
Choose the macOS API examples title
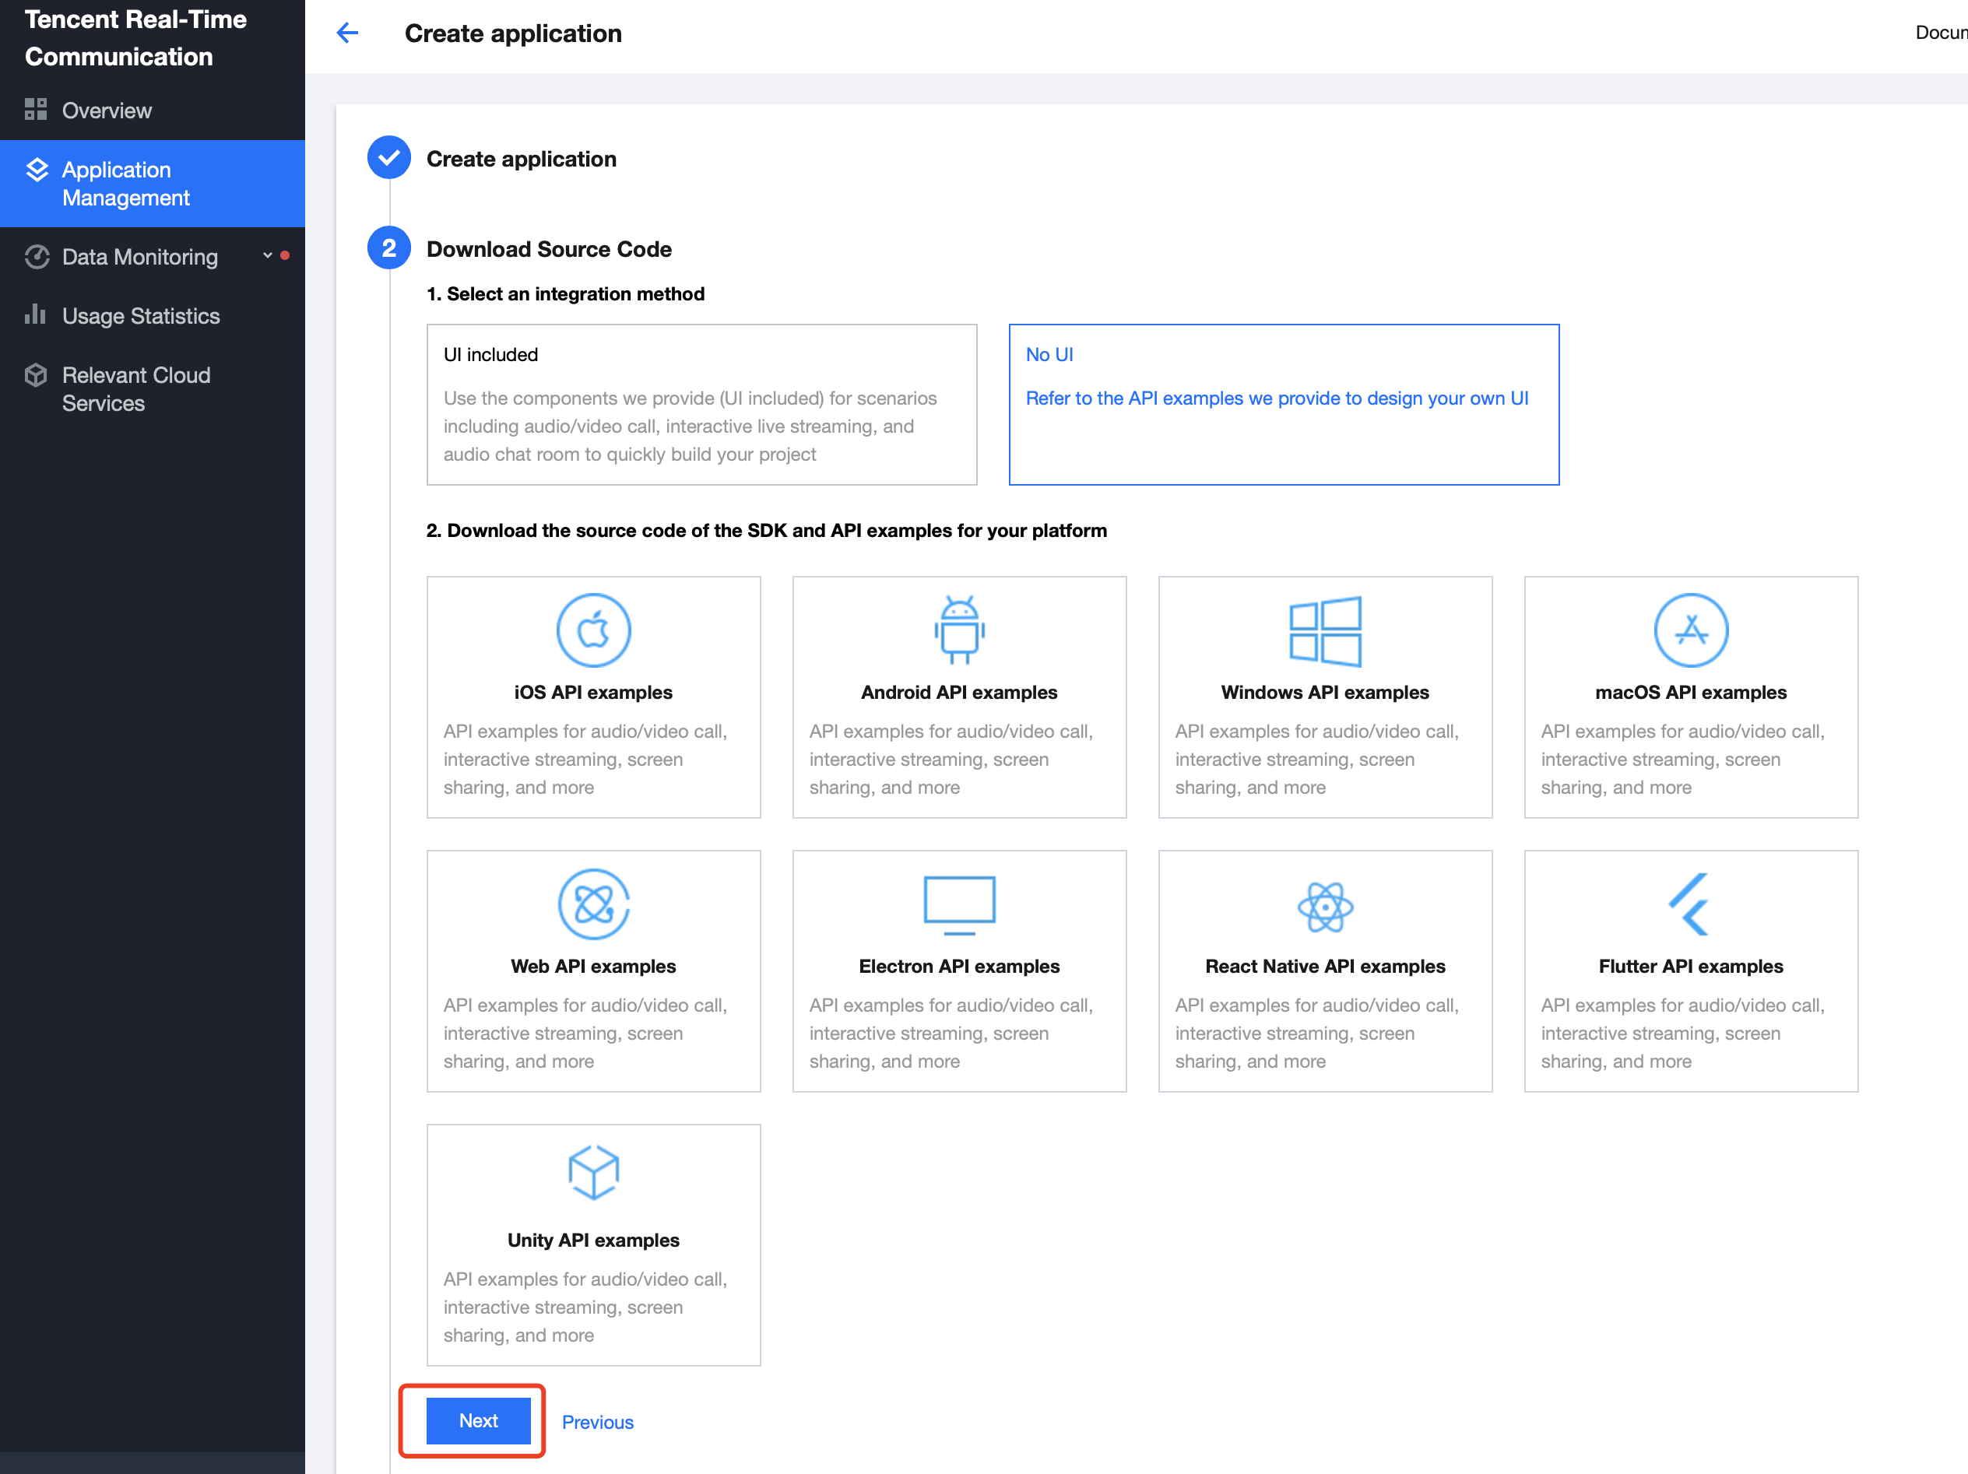pos(1690,692)
